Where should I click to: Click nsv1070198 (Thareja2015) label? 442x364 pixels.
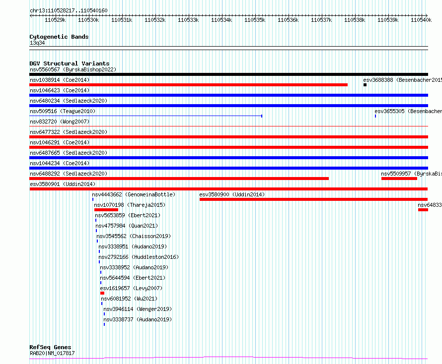(x=130, y=205)
